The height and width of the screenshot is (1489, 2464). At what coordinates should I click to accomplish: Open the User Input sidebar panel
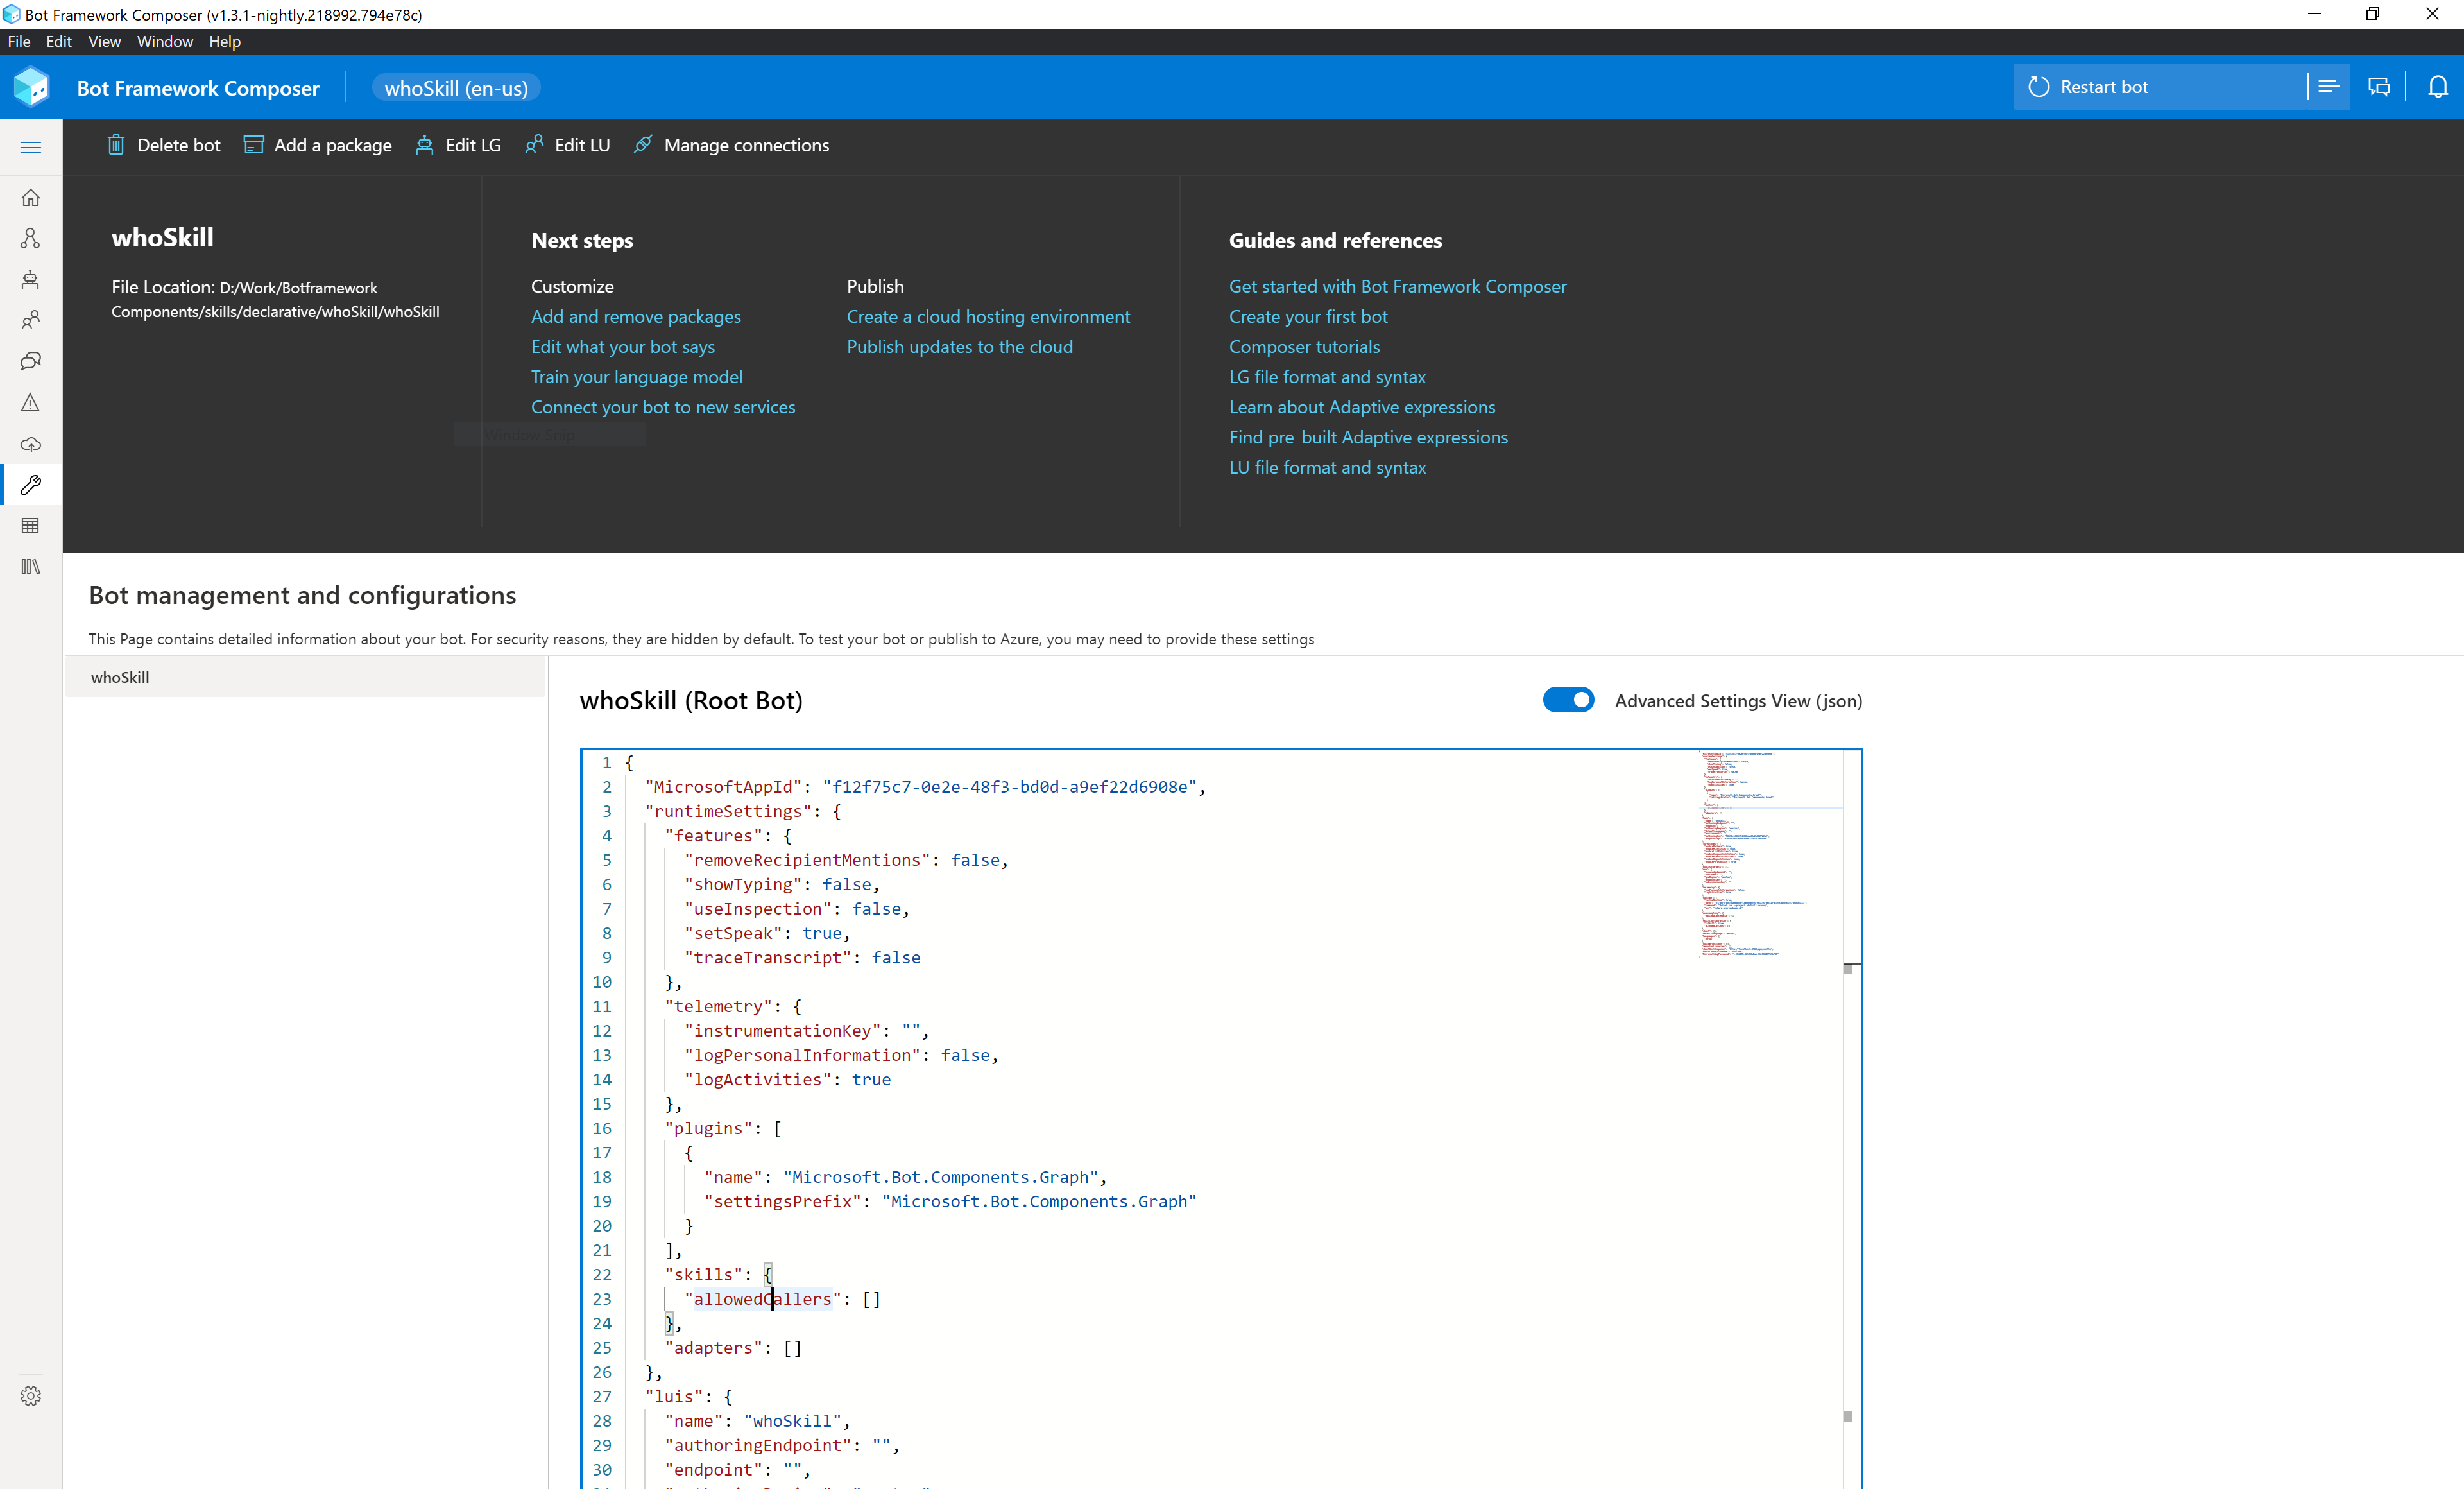pyautogui.click(x=31, y=320)
